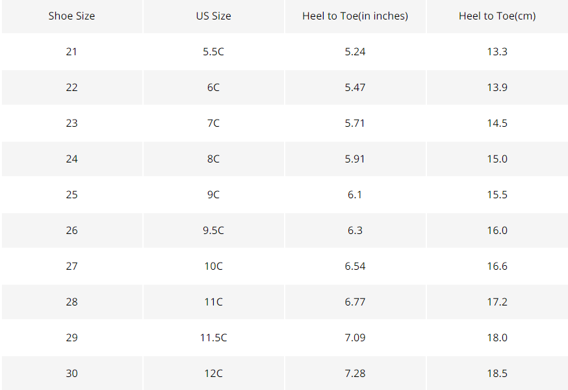568x390 pixels.
Task: Select the Heel to Toe(cm) header
Action: pos(497,16)
